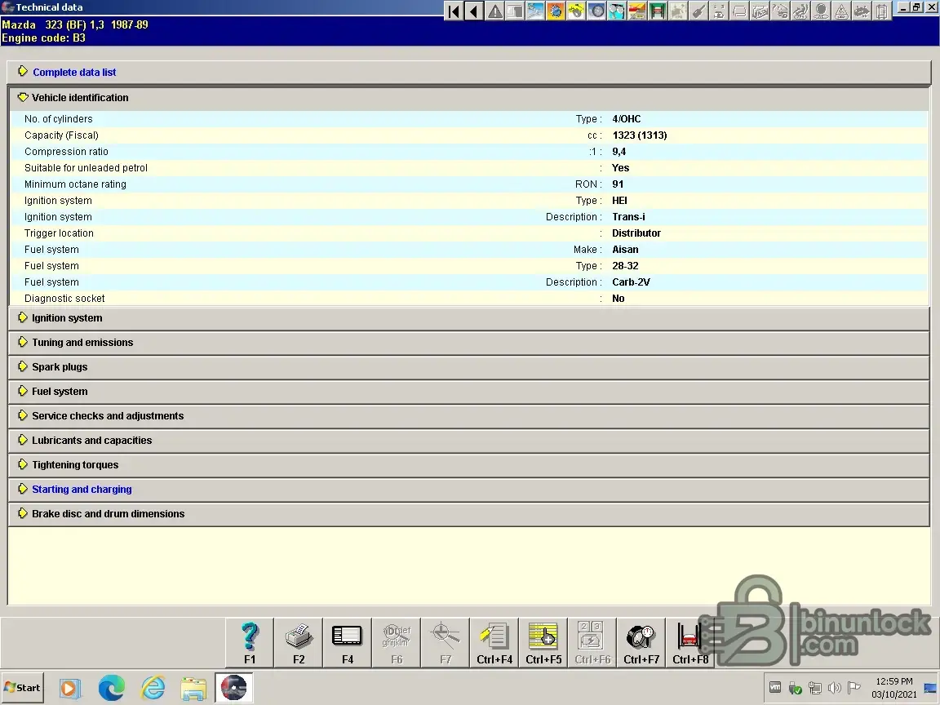Click the wrench on blue toolbar icon
940x705 pixels.
click(535, 11)
